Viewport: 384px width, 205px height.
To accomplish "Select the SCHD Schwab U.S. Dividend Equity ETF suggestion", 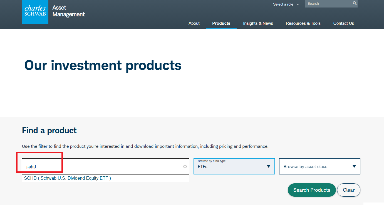I will click(68, 178).
